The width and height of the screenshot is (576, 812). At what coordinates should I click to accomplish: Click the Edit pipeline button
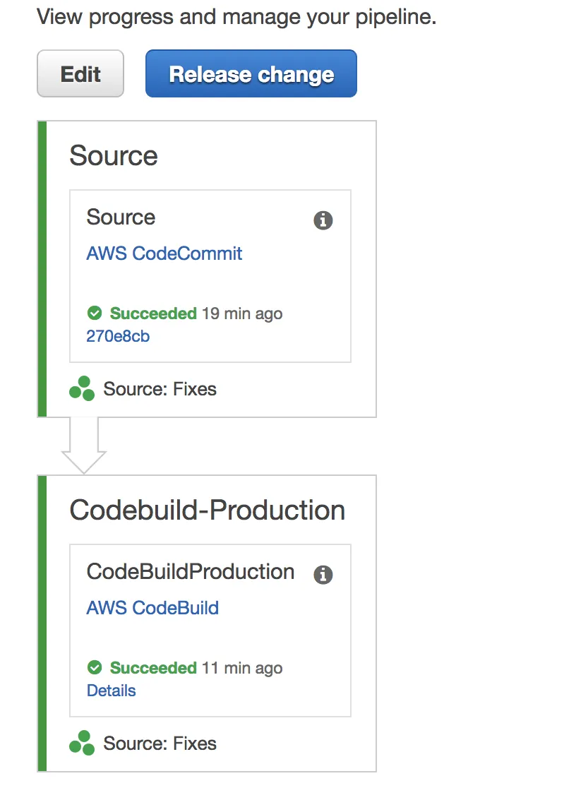coord(80,74)
